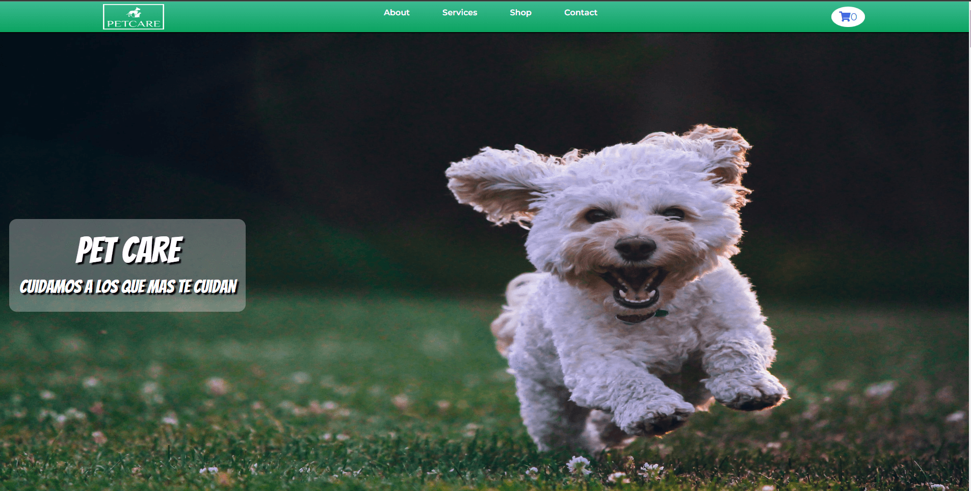
Task: Click the dog's black nose
Action: (635, 248)
